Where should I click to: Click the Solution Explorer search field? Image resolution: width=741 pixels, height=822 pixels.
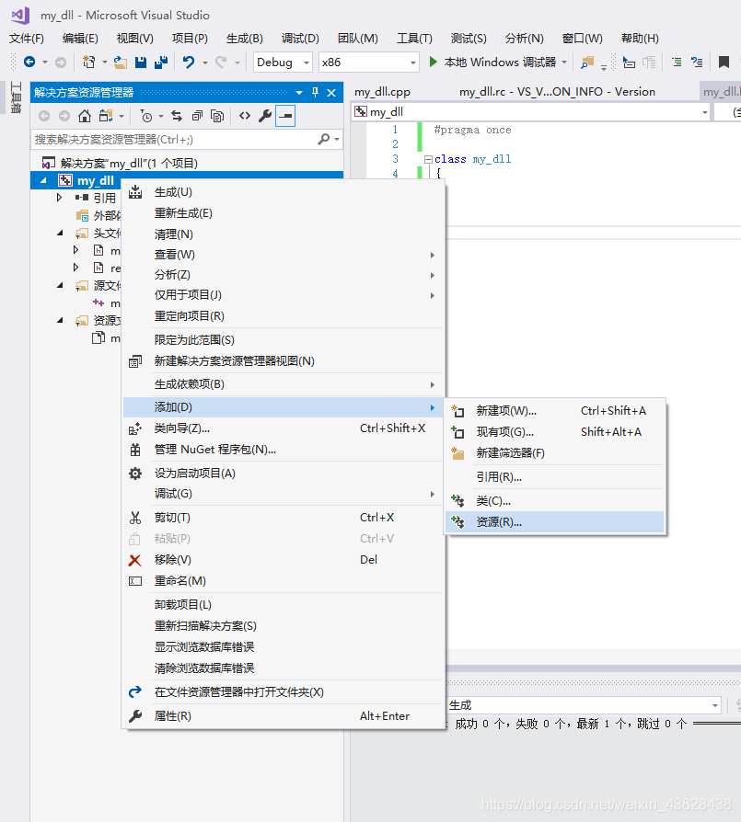173,140
